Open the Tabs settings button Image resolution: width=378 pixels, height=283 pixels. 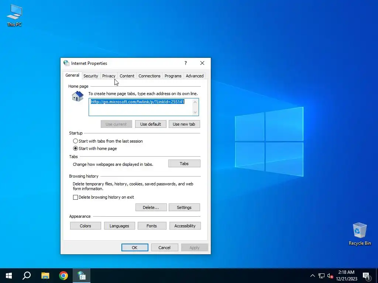[x=184, y=163]
